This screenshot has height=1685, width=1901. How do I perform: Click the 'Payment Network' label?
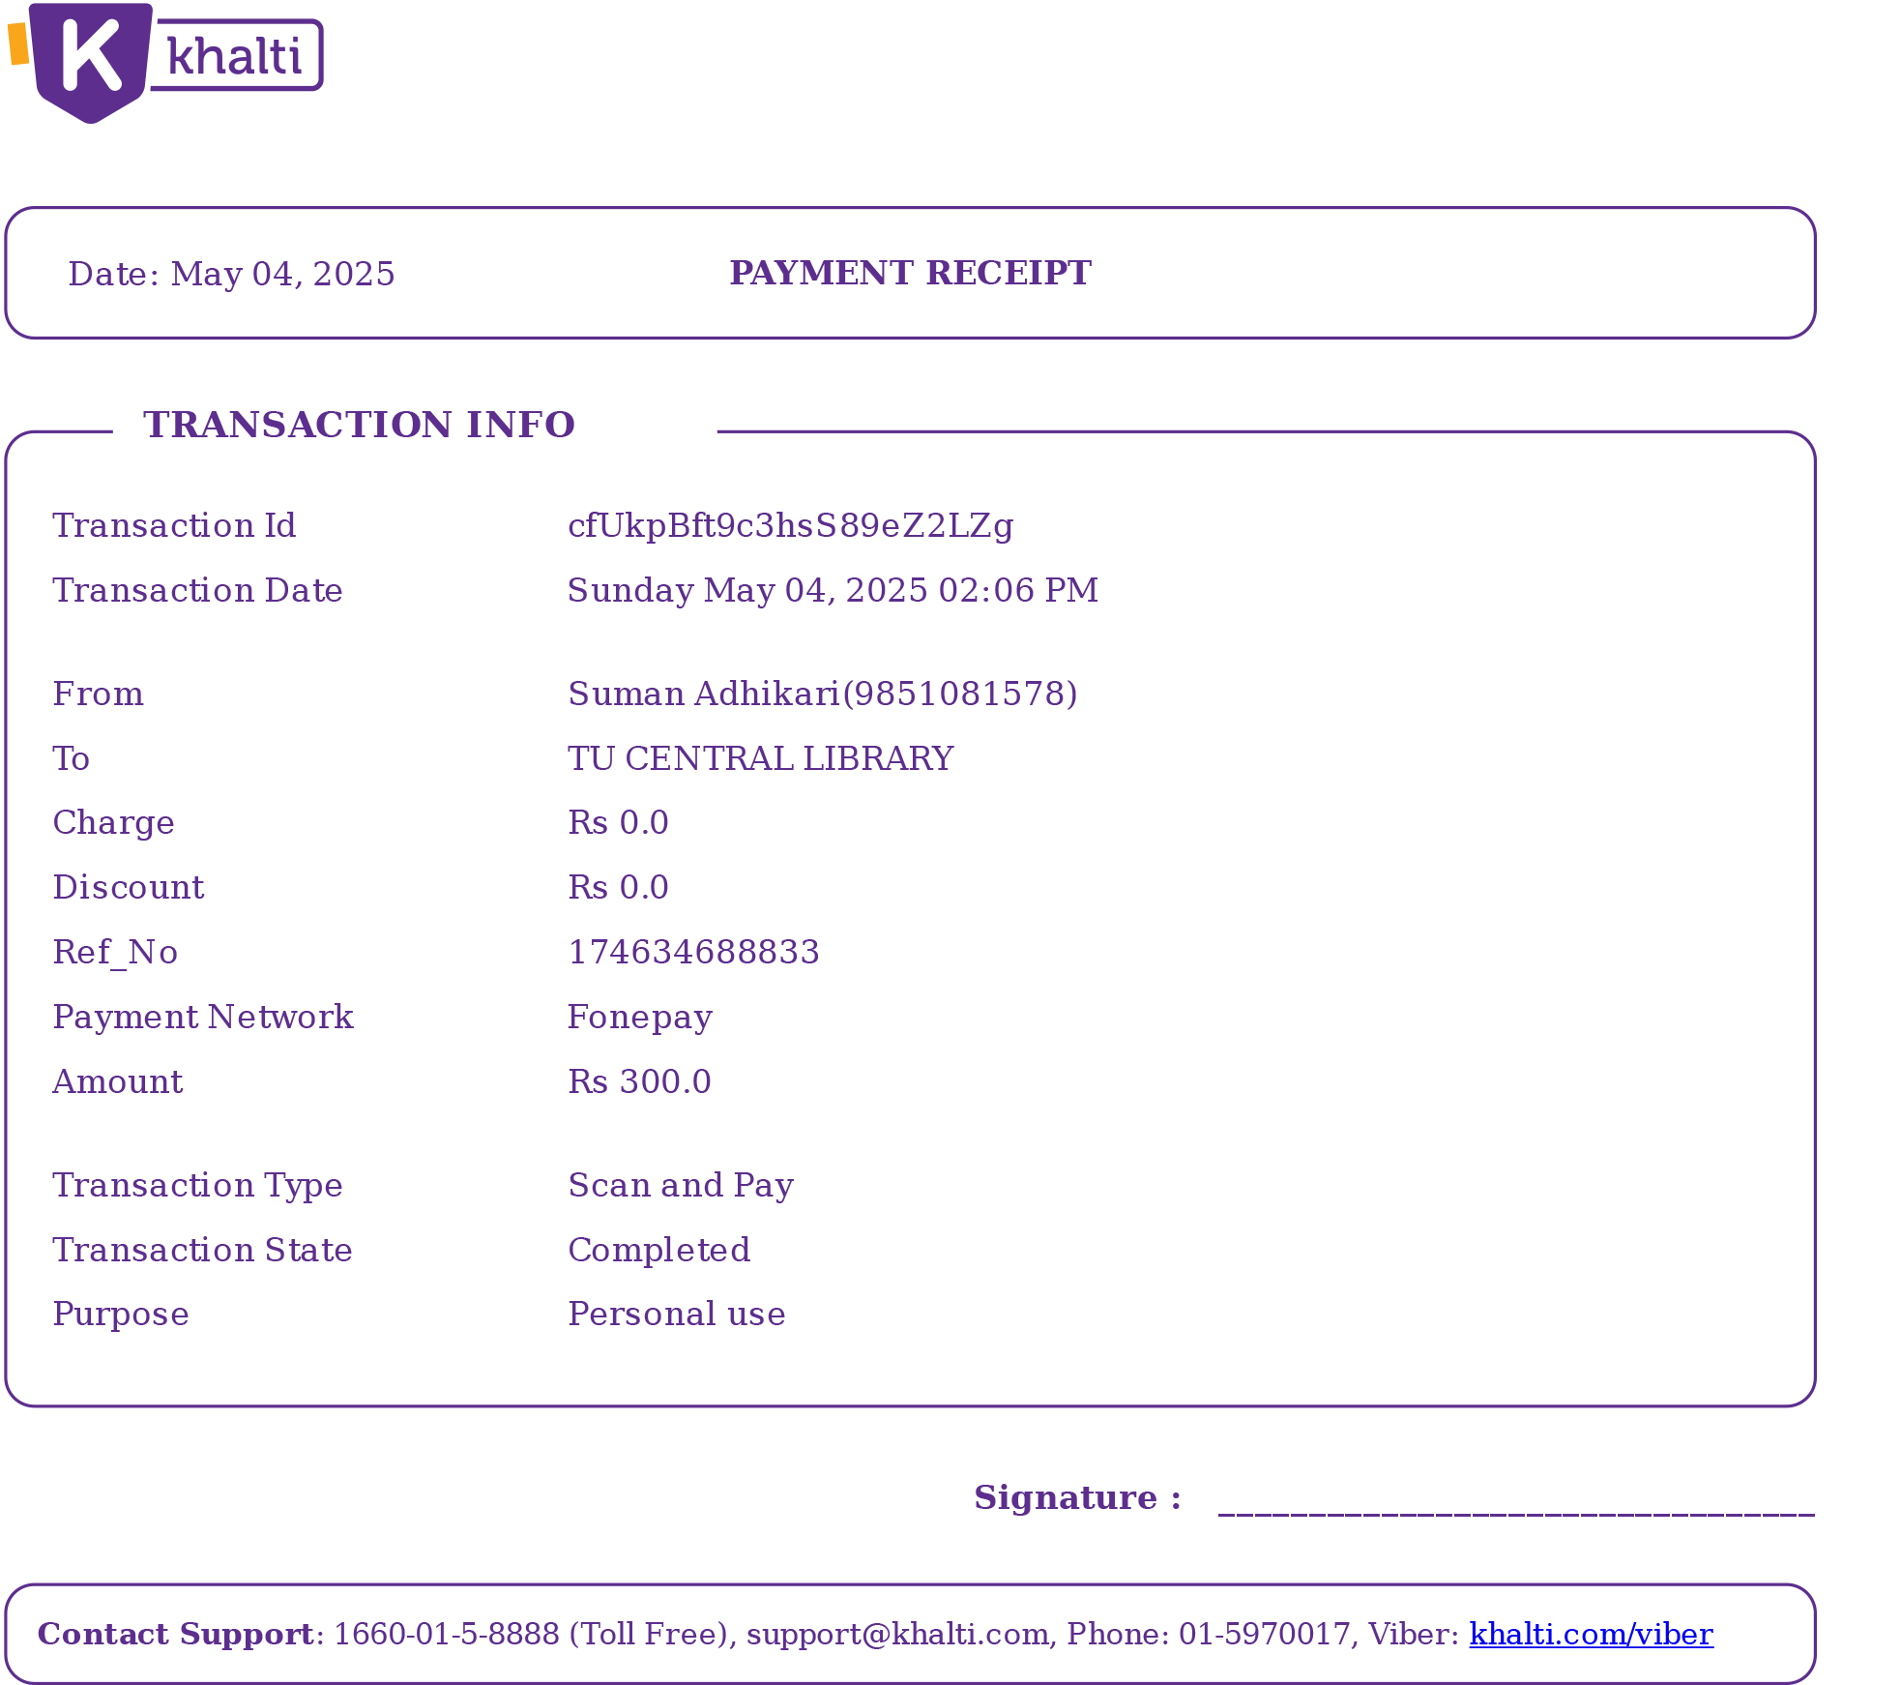(203, 1017)
